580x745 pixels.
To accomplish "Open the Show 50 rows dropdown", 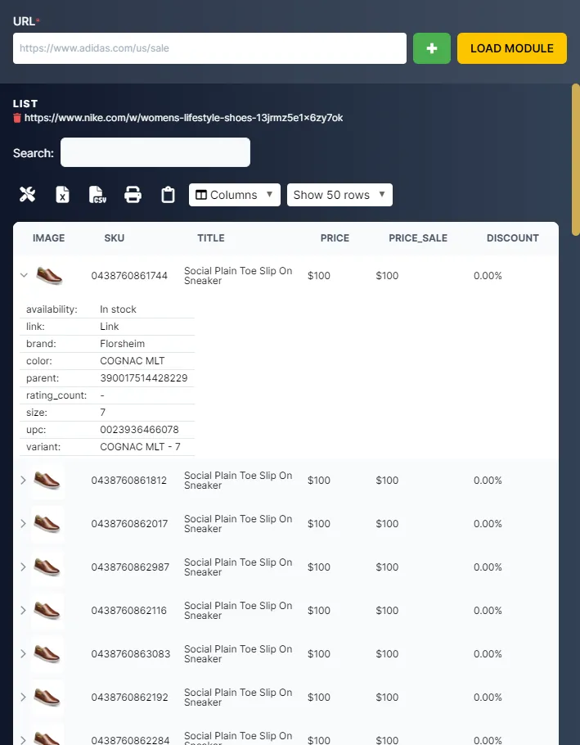I will (x=339, y=195).
